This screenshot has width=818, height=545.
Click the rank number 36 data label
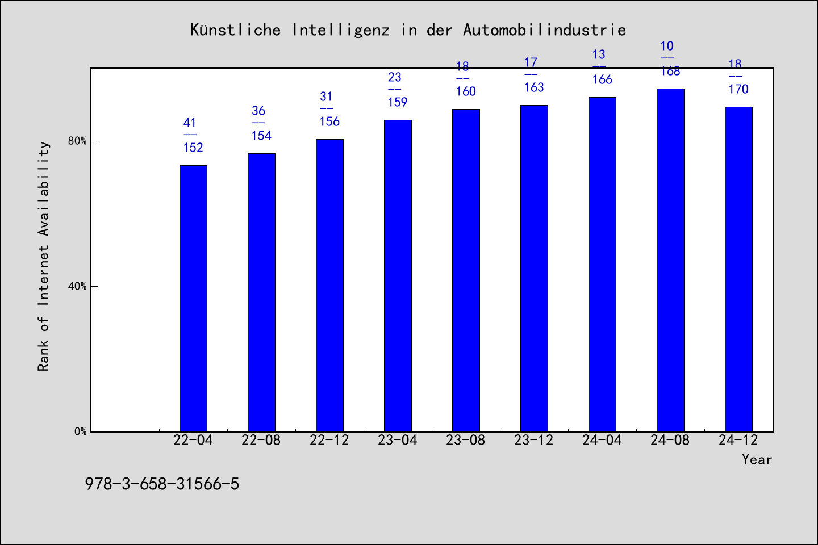point(258,111)
